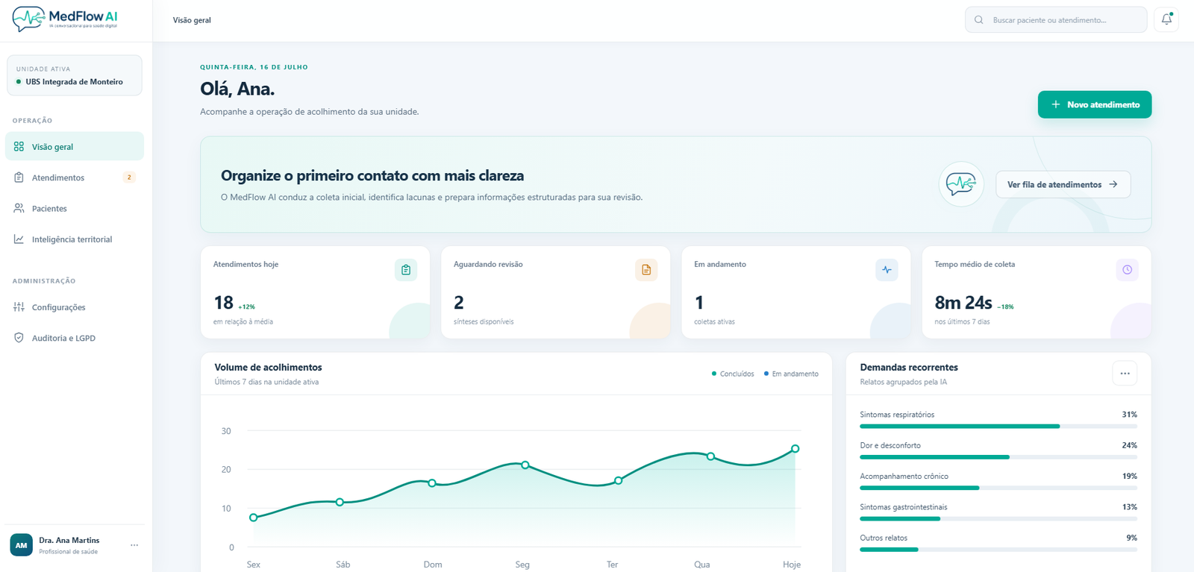Viewport: 1194px width, 572px height.
Task: Click the Sex data point on chart
Action: [x=254, y=517]
